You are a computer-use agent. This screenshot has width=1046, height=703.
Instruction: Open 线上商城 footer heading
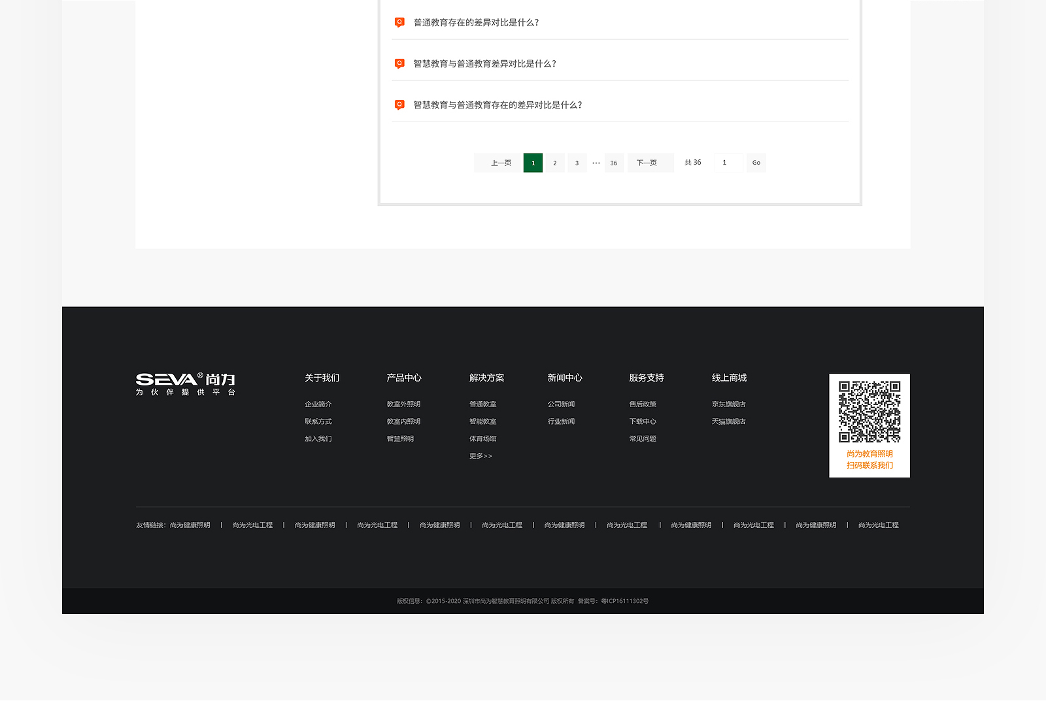coord(730,378)
